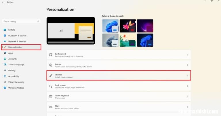Click the Colors palette icon
Screen dimensions: 221x116
[x=51, y=65]
